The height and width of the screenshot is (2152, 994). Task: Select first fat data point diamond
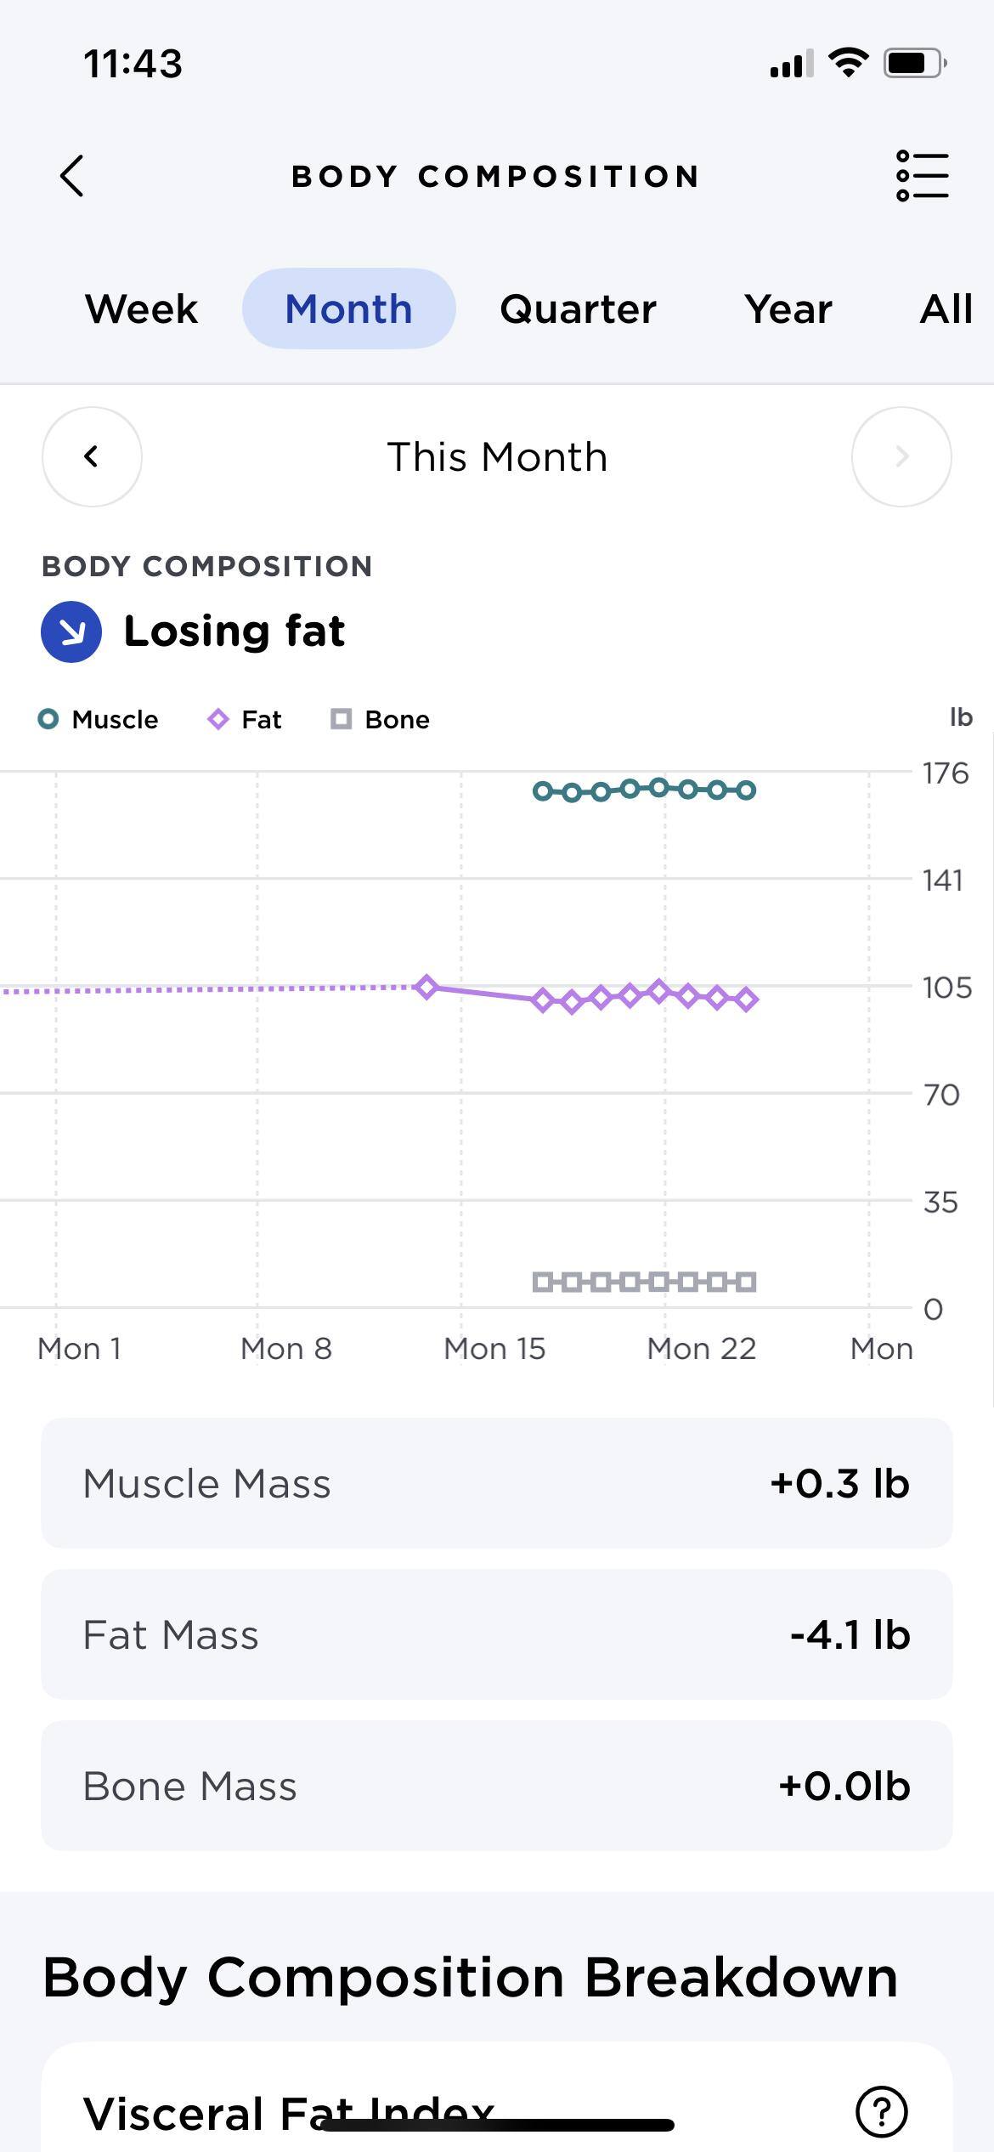tap(426, 987)
